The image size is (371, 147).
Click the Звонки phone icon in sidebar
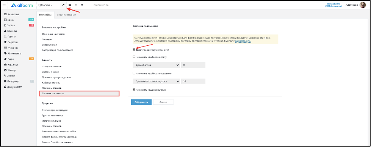pyautogui.click(x=5, y=76)
